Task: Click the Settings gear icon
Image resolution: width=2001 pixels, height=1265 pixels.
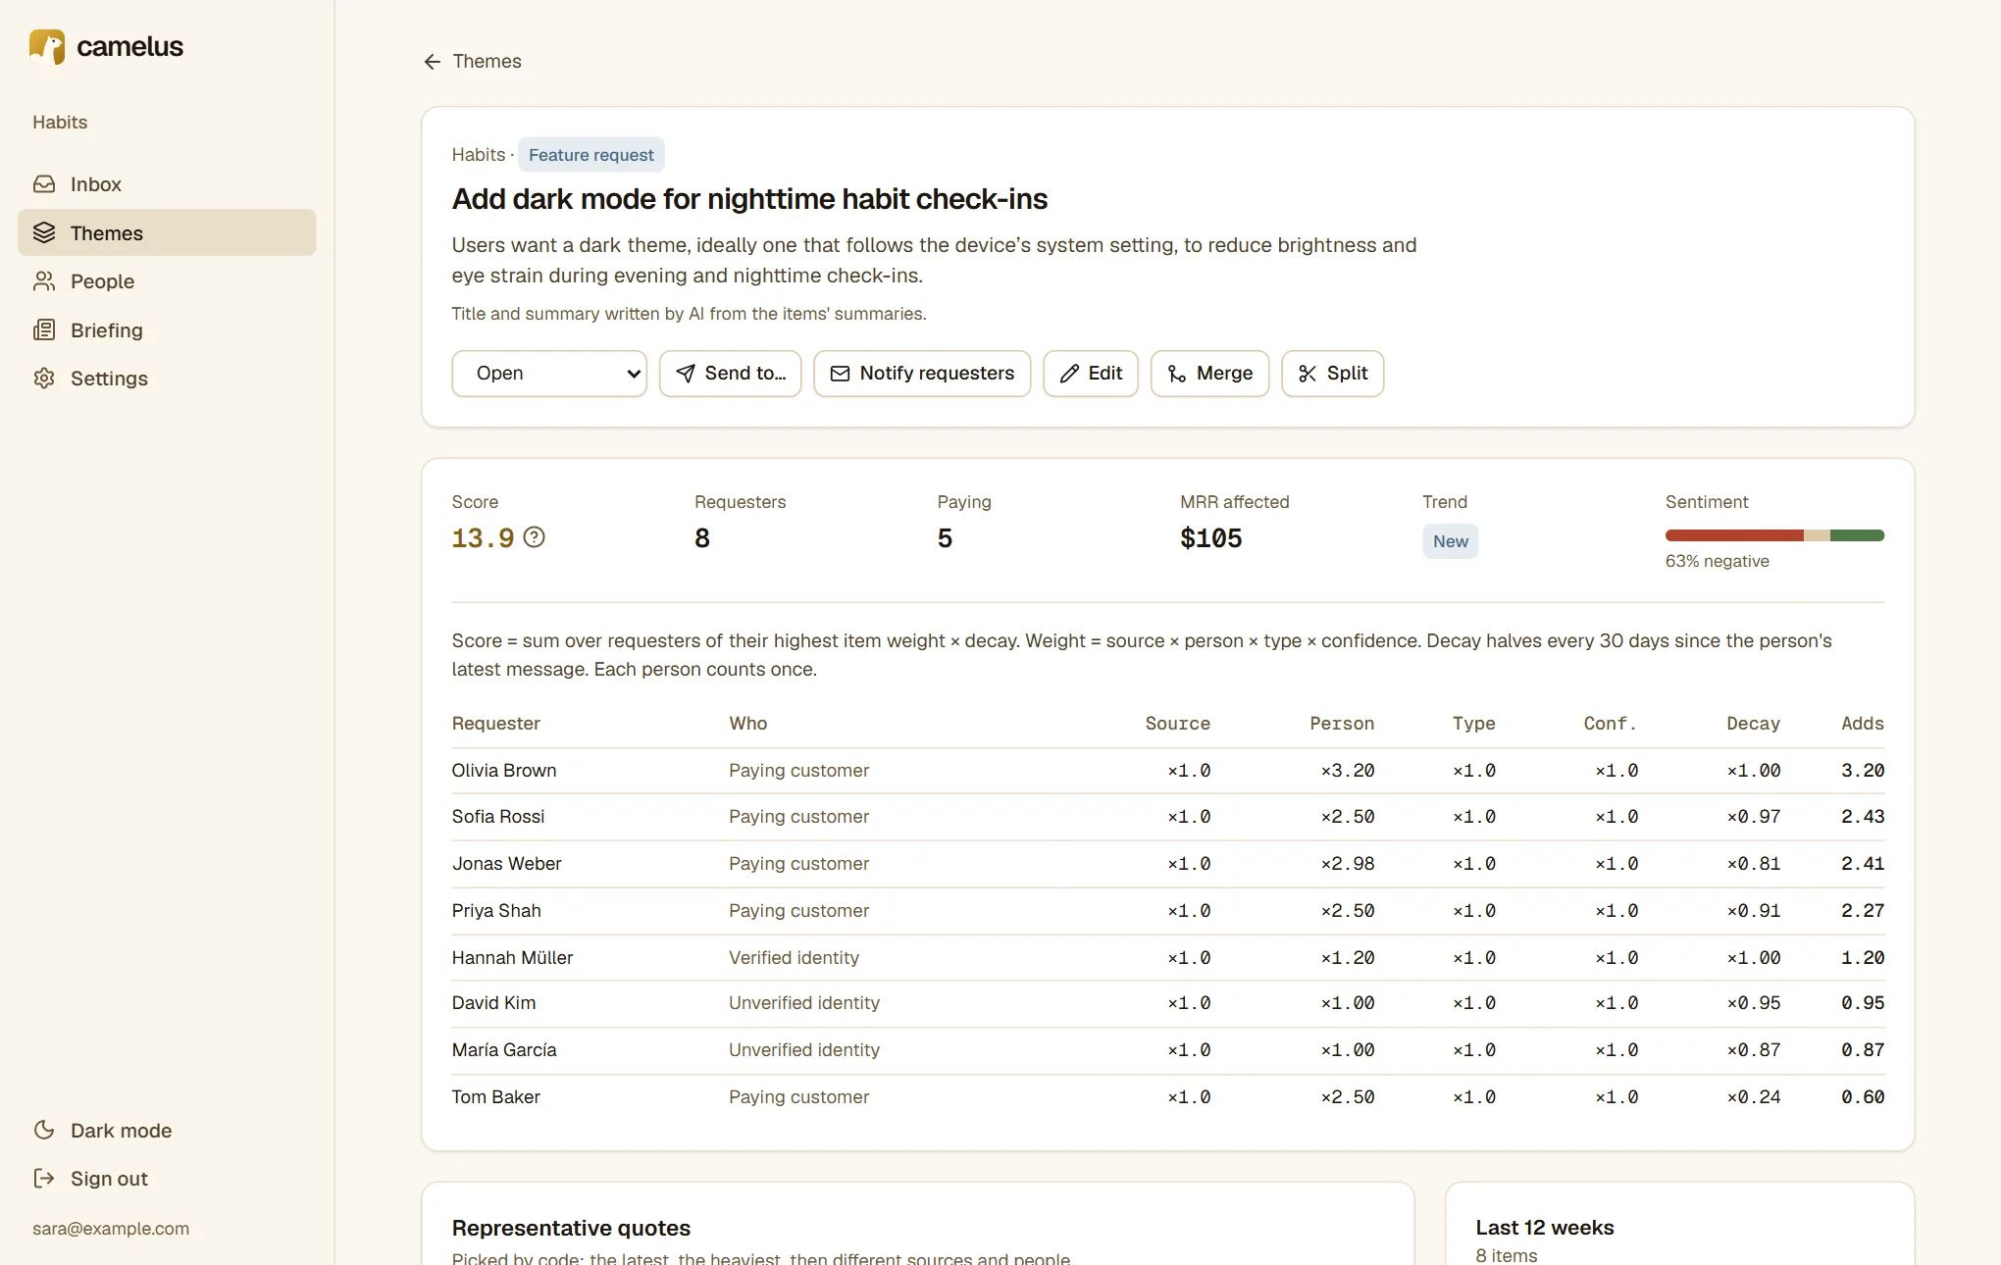Action: click(x=44, y=379)
